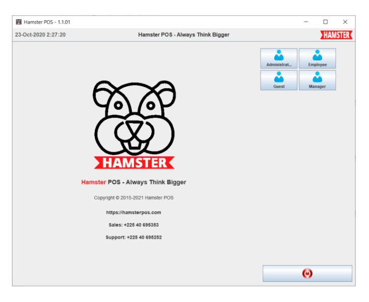Choose the Guest user login
The width and height of the screenshot is (369, 302).
tap(279, 80)
